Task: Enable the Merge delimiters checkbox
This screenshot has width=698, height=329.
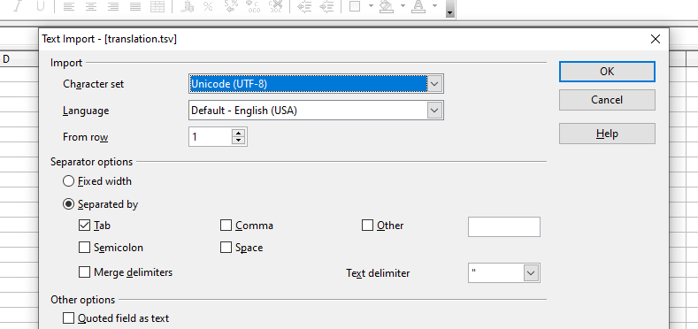Action: [84, 272]
